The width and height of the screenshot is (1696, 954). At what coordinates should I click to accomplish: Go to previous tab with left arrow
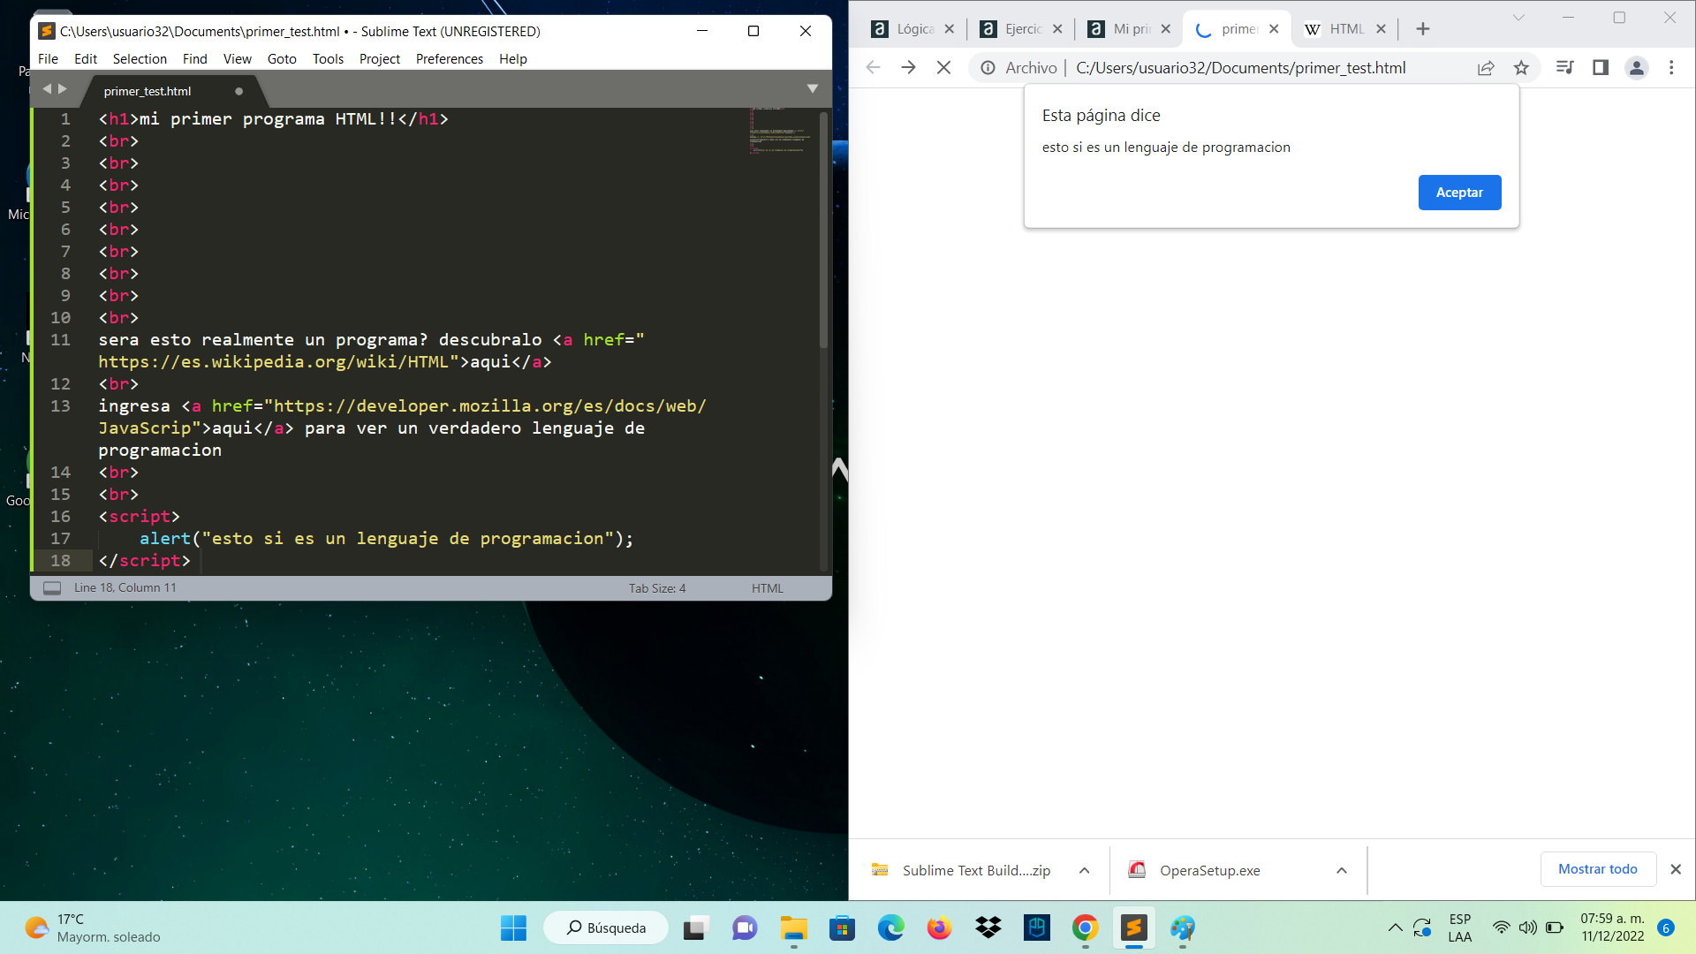tap(47, 88)
